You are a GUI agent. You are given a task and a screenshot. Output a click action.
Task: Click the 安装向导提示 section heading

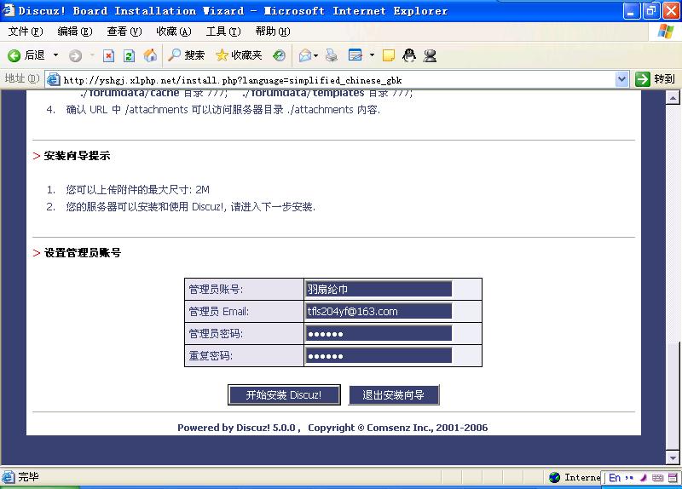coord(77,156)
